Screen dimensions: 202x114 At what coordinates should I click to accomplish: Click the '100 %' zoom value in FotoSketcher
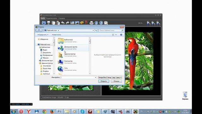click(x=140, y=23)
